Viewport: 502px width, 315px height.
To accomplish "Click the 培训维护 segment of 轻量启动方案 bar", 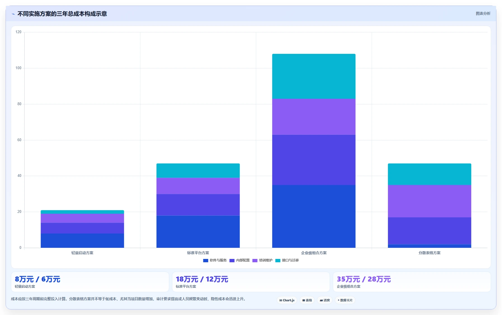I will [82, 218].
